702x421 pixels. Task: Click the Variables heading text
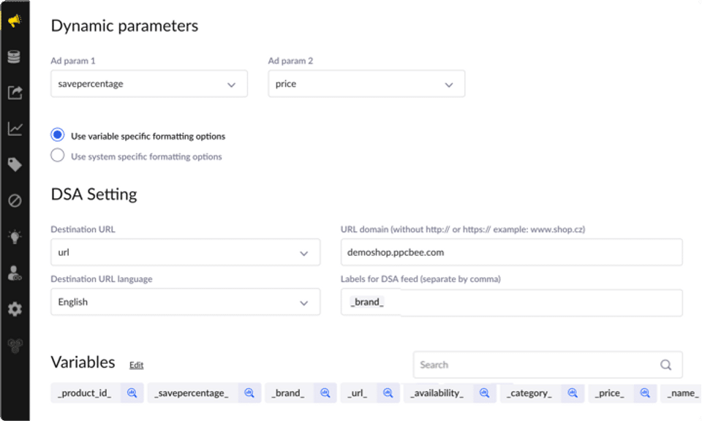pyautogui.click(x=83, y=362)
